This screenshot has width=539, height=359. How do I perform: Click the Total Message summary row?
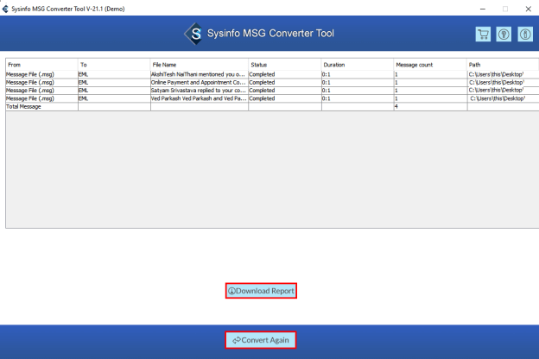pyautogui.click(x=41, y=106)
